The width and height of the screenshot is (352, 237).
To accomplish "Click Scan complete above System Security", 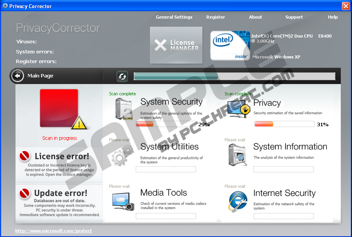I will click(123, 94).
